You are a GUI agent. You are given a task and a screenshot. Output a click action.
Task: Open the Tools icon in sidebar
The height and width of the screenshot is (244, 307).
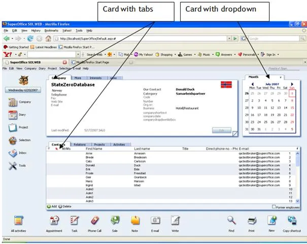coord(13,166)
